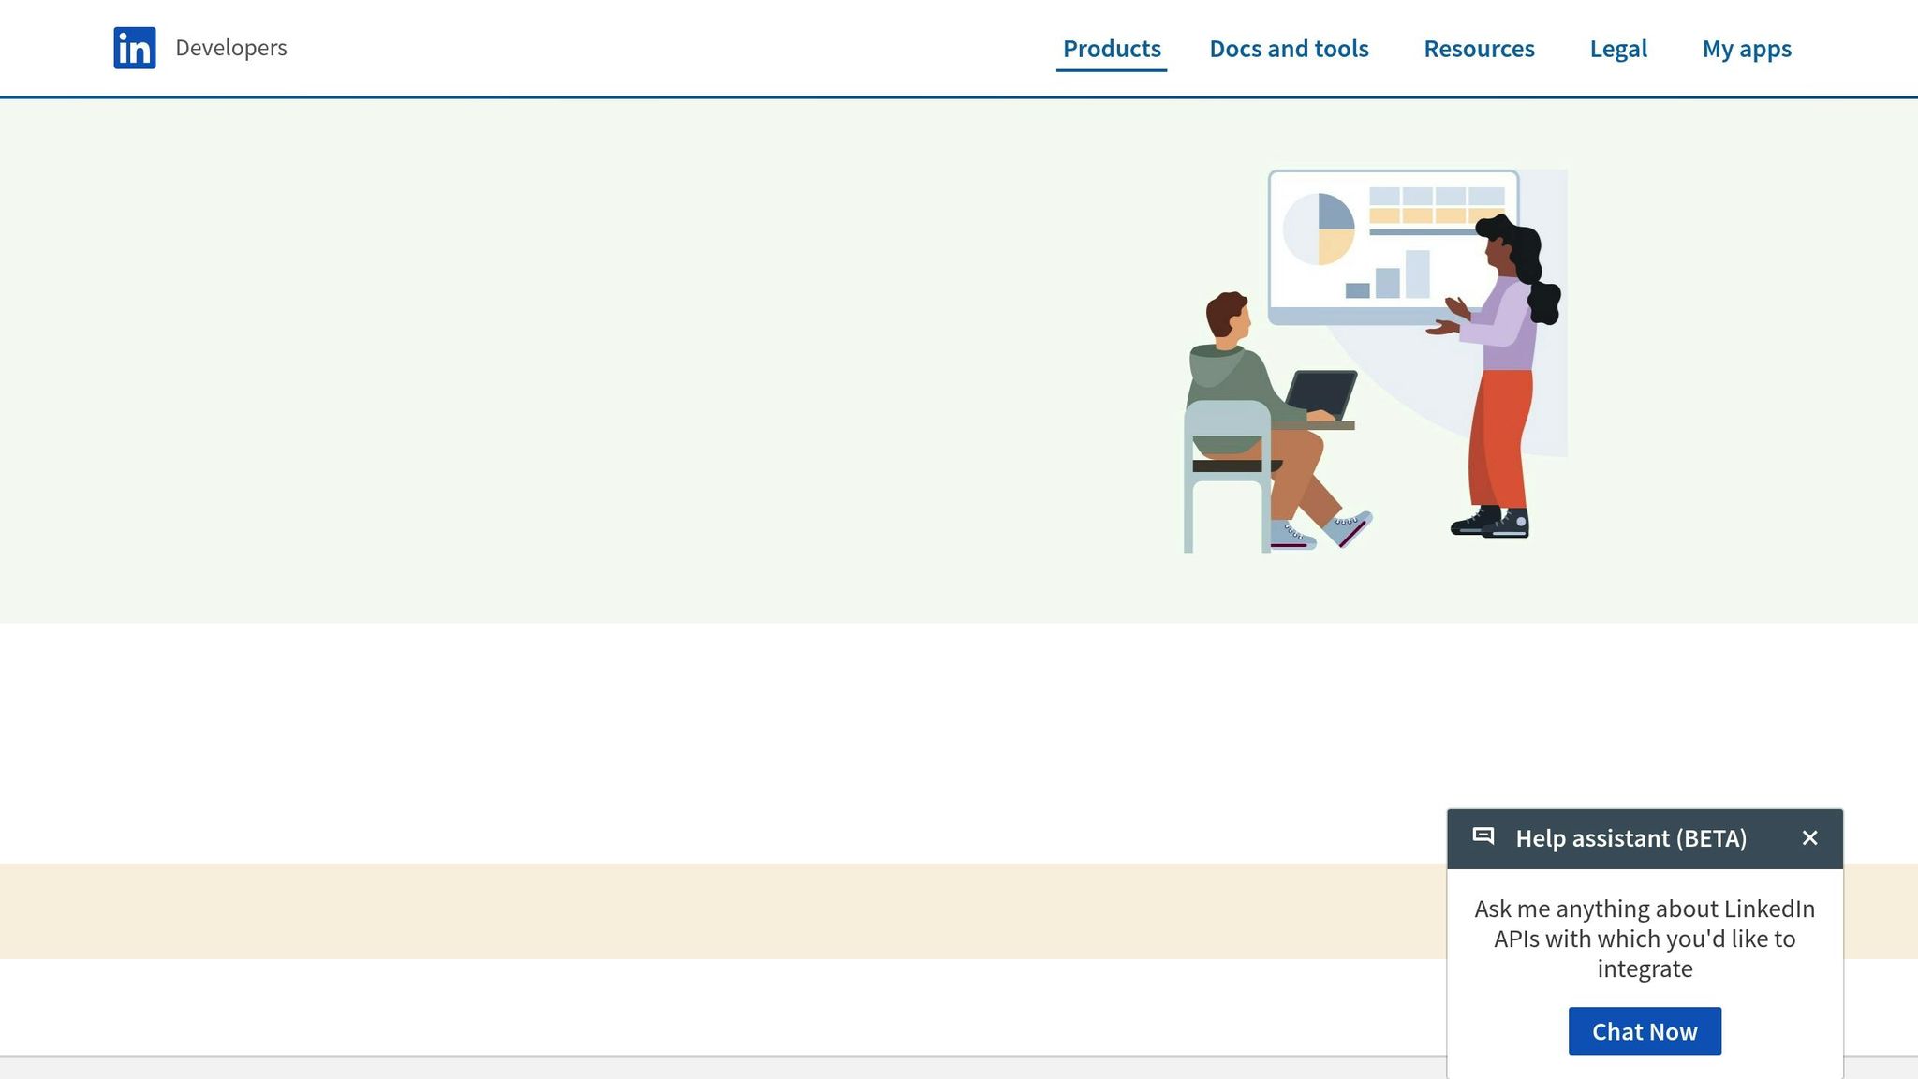The width and height of the screenshot is (1918, 1079).
Task: Dismiss the Help assistant popup with the X
Action: tap(1809, 837)
